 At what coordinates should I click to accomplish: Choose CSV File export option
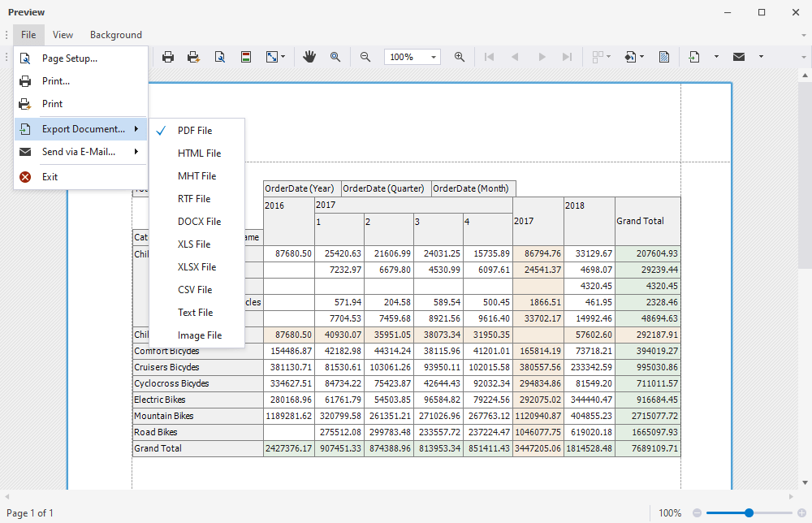[195, 289]
